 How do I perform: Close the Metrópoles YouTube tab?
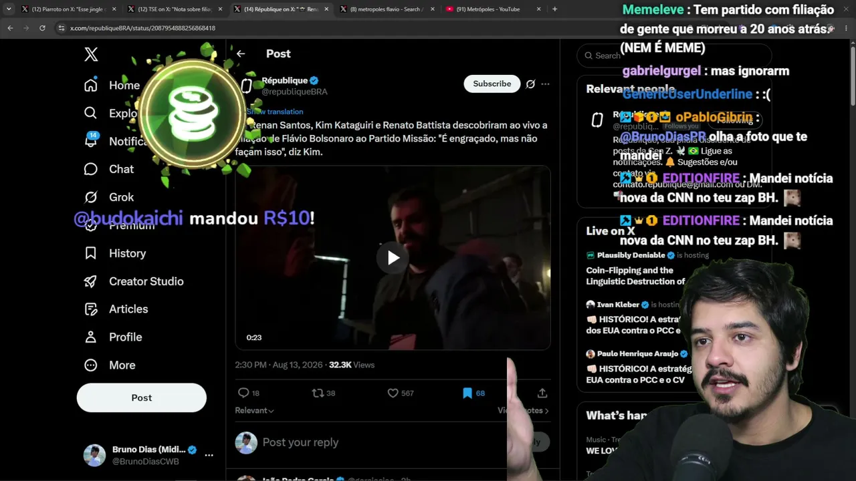coord(539,9)
